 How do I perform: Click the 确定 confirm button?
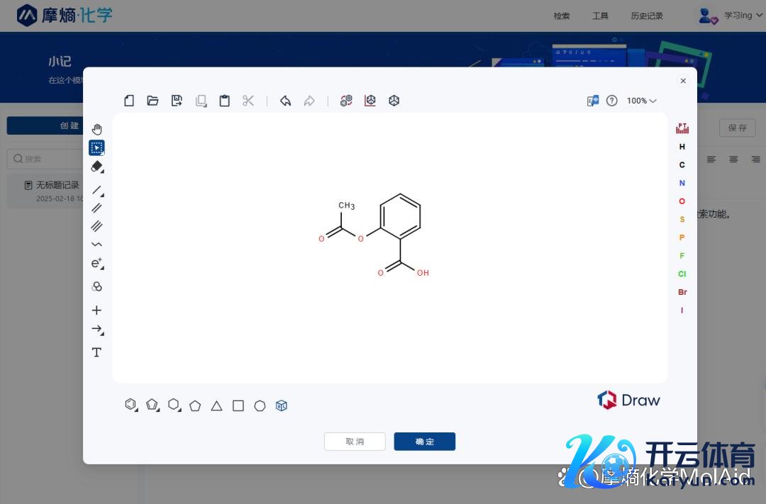pos(425,442)
